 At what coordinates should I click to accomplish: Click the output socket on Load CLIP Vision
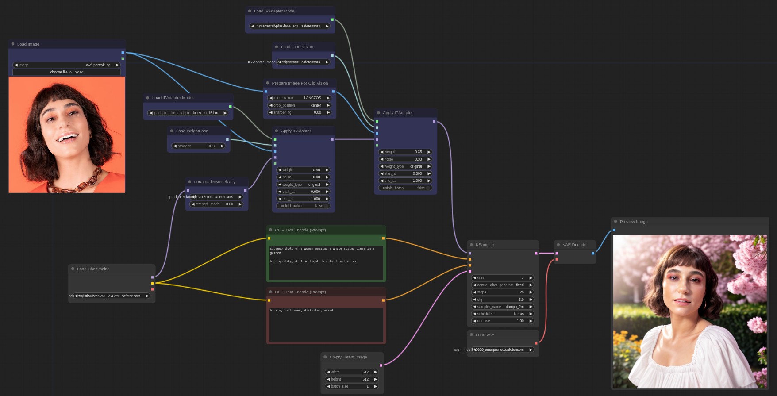click(x=332, y=56)
